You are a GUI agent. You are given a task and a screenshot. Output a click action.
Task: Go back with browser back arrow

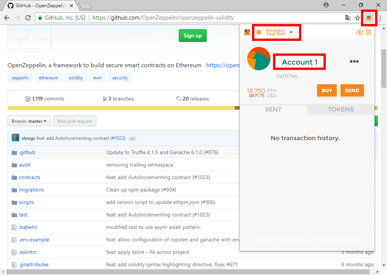click(x=7, y=18)
